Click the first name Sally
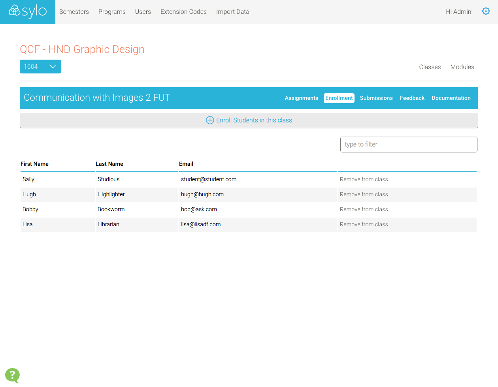Screen dimensions: 498x387 pyautogui.click(x=28, y=179)
